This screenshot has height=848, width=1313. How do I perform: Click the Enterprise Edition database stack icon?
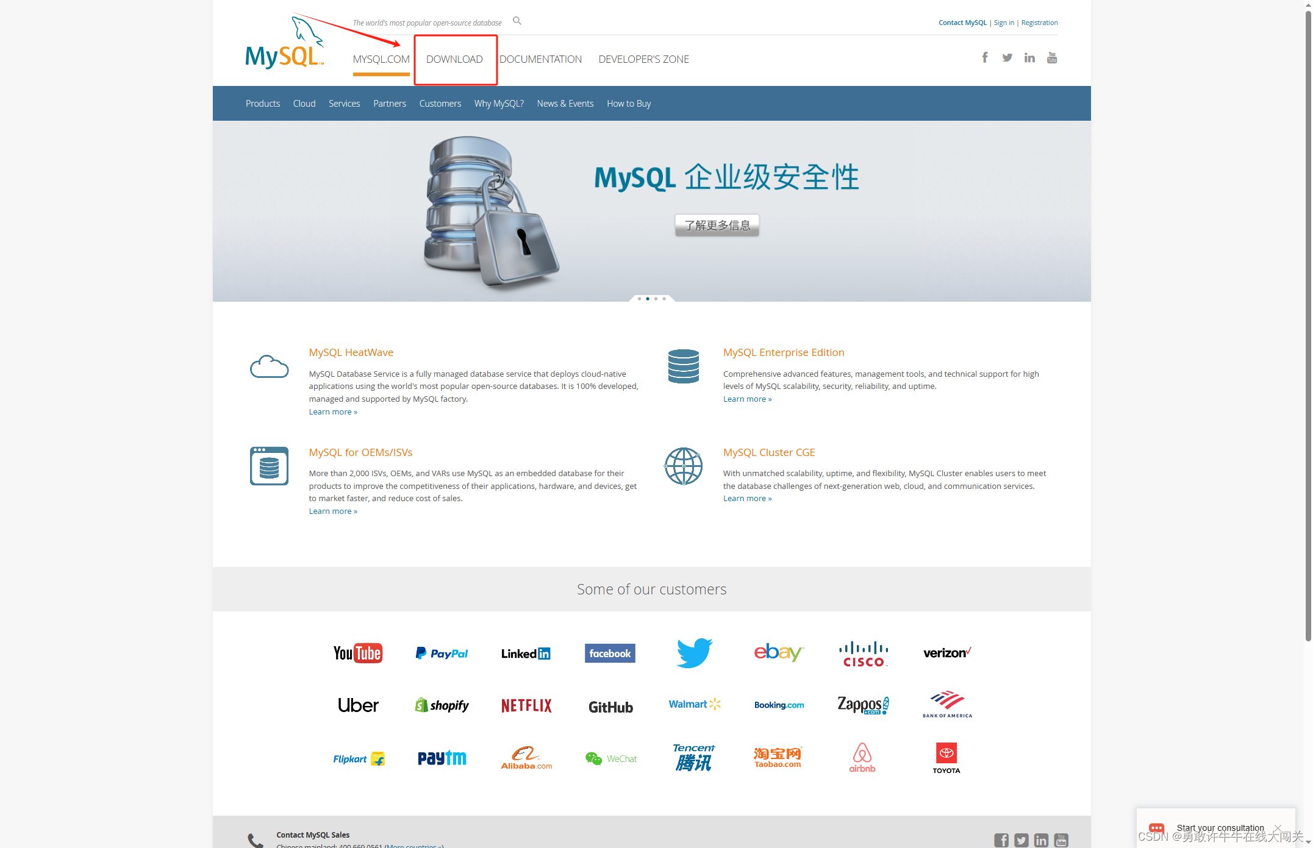[x=683, y=366]
